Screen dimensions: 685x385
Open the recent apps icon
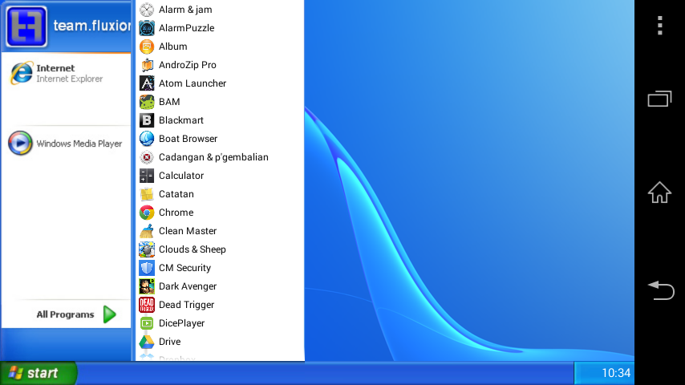point(659,99)
